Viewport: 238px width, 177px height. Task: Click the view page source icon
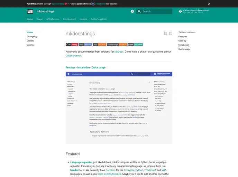point(165,34)
